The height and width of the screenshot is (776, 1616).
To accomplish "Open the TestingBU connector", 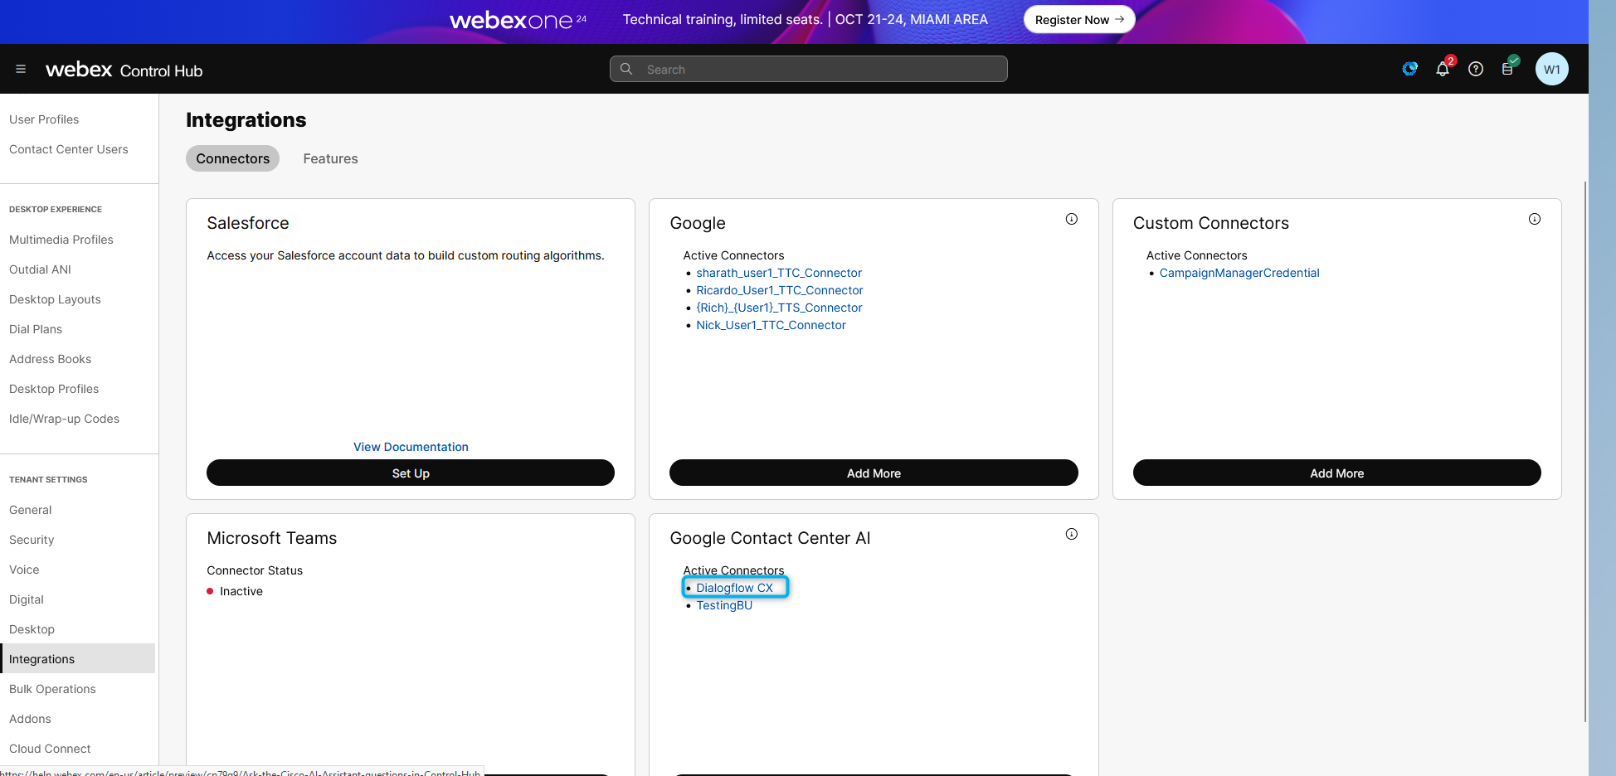I will click(724, 605).
